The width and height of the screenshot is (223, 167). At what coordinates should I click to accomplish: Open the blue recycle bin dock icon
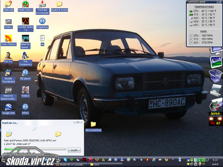[x=216, y=76]
